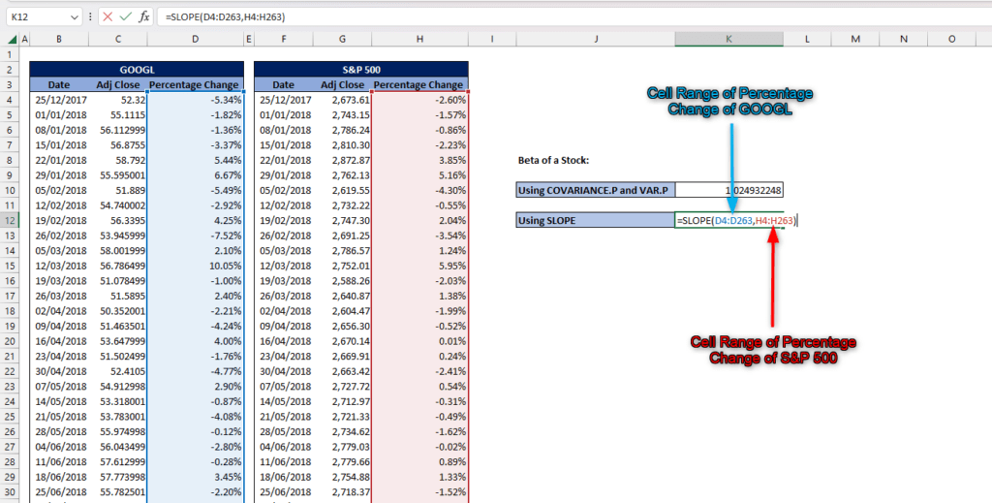This screenshot has width=992, height=503.
Task: Click the S&P 500 table title cell
Action: click(361, 70)
